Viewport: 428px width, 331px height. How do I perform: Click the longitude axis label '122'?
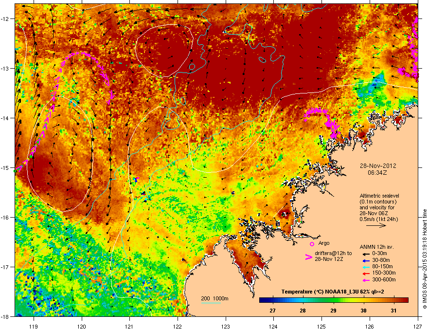coord(178,326)
